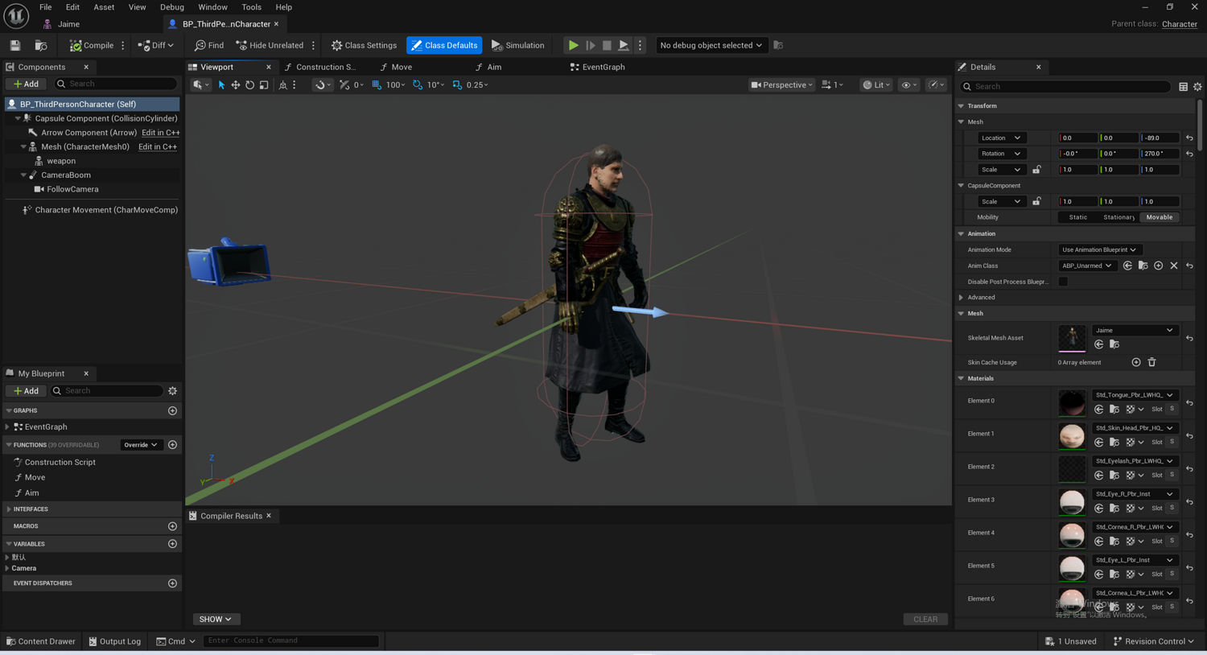
Task: Switch to the EventGraph tab
Action: pyautogui.click(x=598, y=67)
